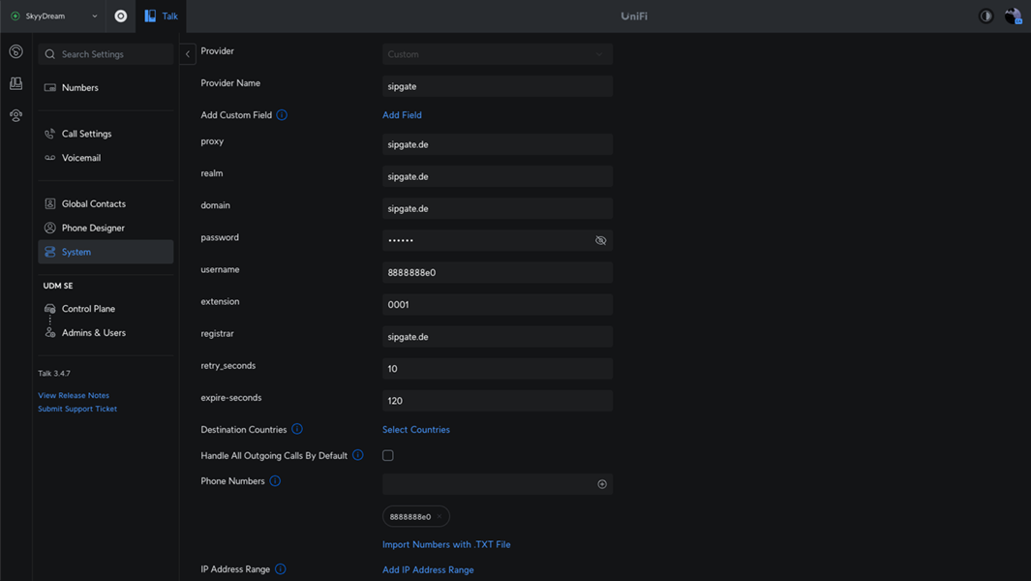The height and width of the screenshot is (581, 1031).
Task: Click the add icon in Phone Numbers field
Action: tap(602, 484)
